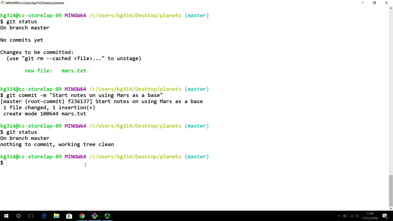Click '1 file changed, 1 insertion(+)' line
The width and height of the screenshot is (393, 221).
point(49,107)
